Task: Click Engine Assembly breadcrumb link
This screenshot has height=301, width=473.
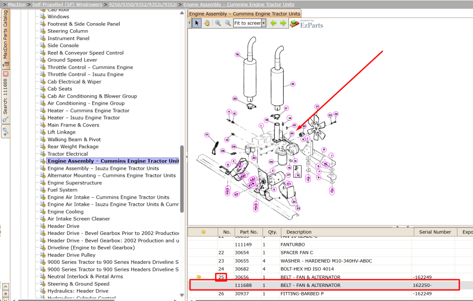Action: (238, 5)
